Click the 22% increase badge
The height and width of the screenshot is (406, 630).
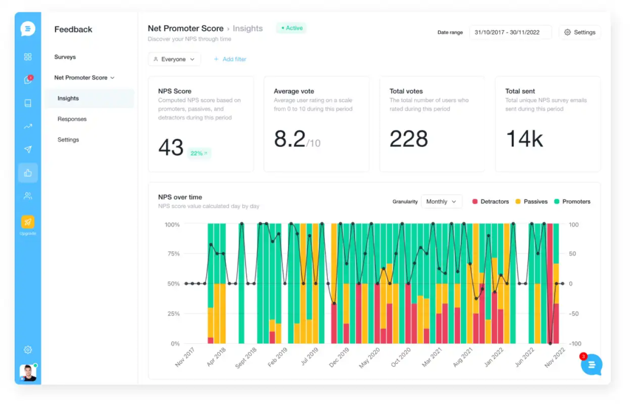pyautogui.click(x=199, y=153)
